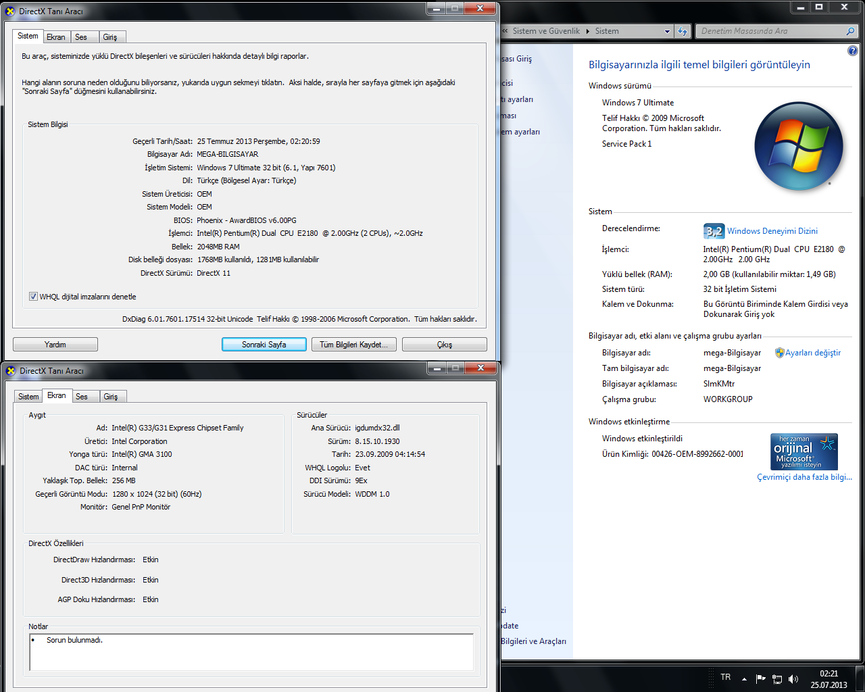Click the genuine Microsoft 'orijinal' badge

point(804,452)
